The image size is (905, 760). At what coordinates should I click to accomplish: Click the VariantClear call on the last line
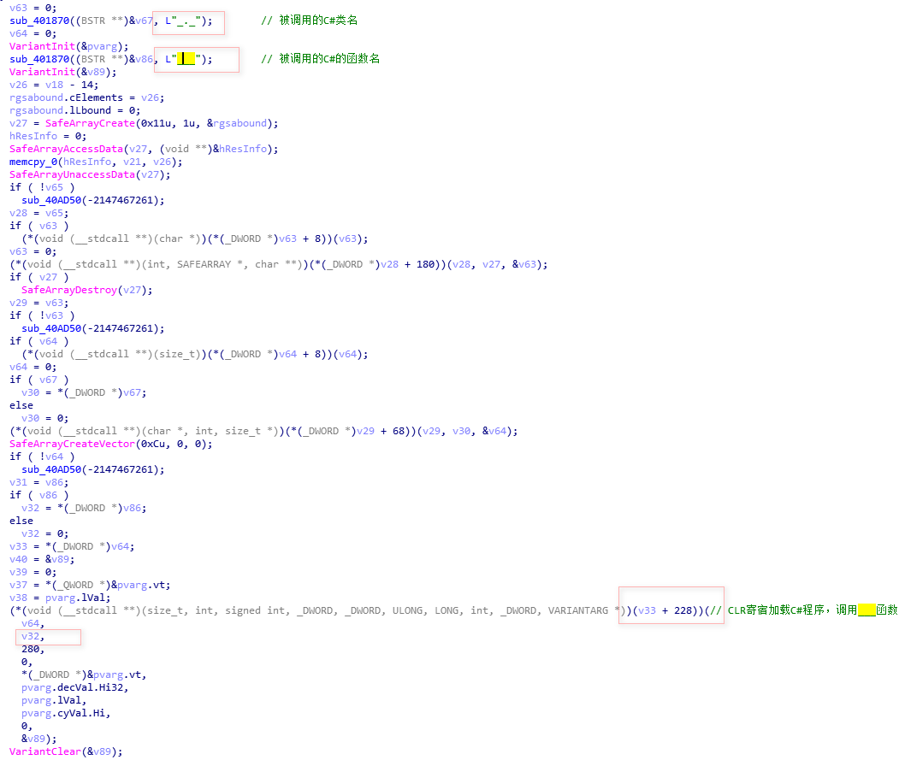click(x=43, y=751)
